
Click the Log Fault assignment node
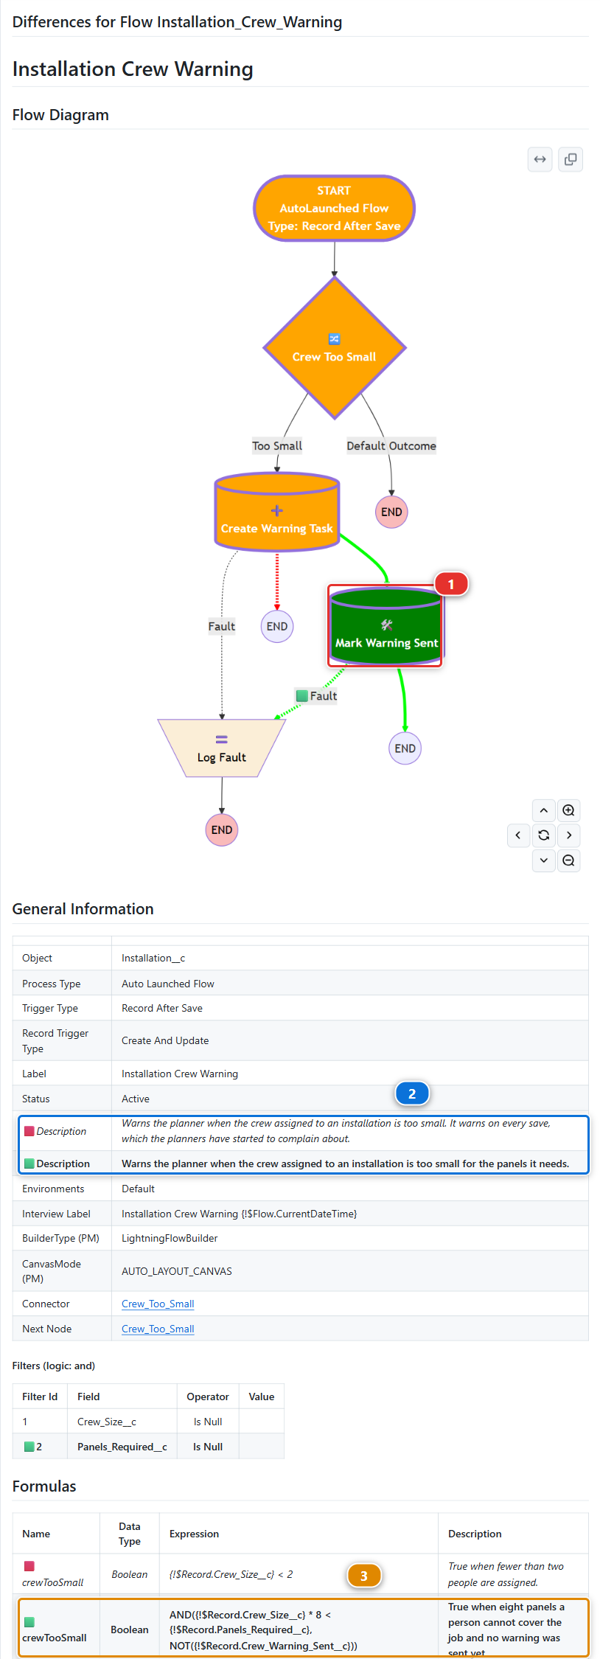[x=222, y=748]
